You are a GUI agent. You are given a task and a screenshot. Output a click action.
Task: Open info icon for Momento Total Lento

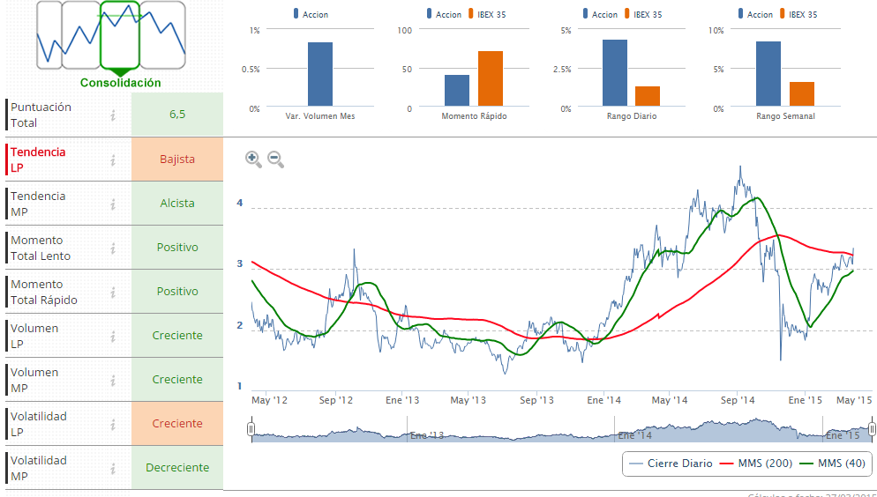tap(113, 248)
